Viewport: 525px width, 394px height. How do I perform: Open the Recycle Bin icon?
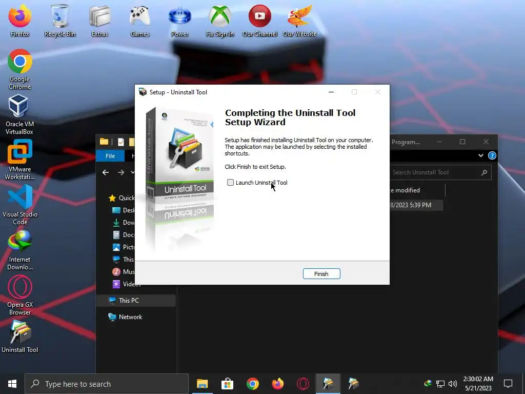pos(60,21)
